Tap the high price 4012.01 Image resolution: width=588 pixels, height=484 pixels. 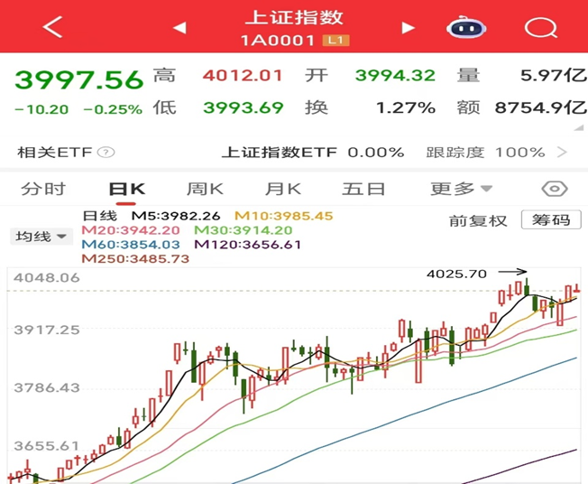coord(243,76)
